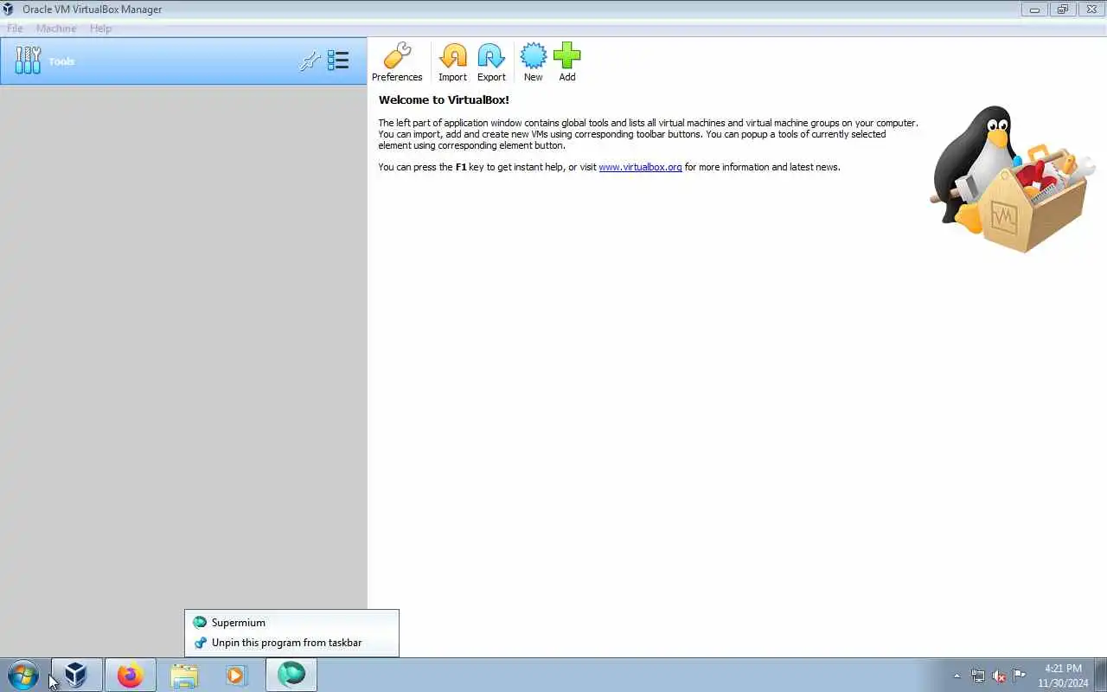The height and width of the screenshot is (692, 1107).
Task: Open the Help menu
Action: click(100, 29)
